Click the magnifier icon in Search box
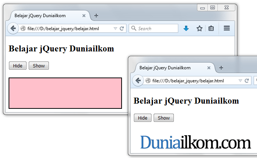Image resolution: width=257 pixels, height=158 pixels. (x=134, y=28)
